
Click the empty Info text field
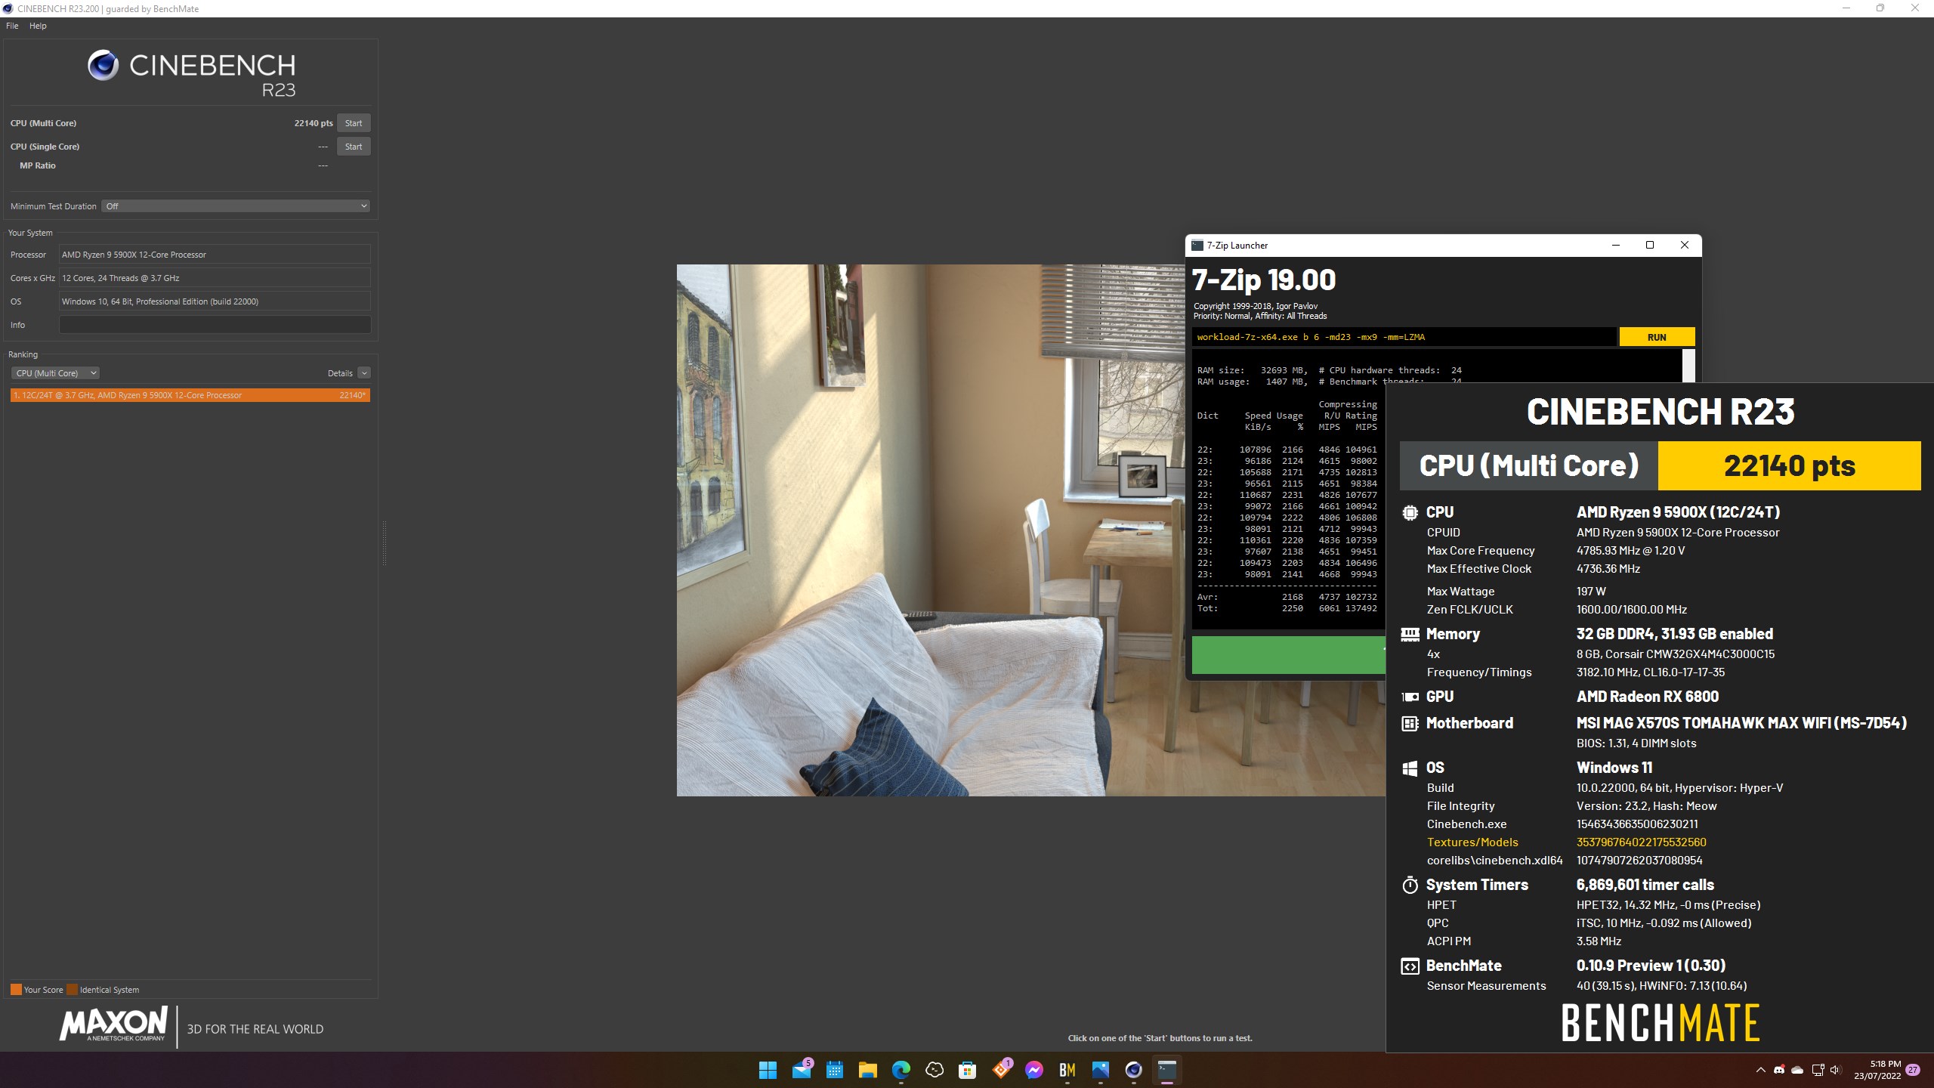[215, 325]
